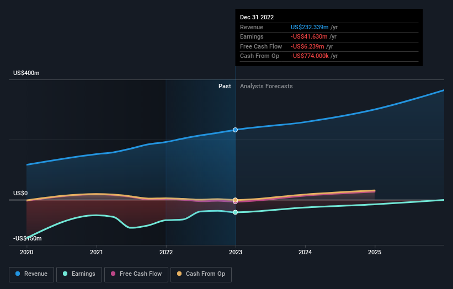The width and height of the screenshot is (453, 289).
Task: Click the orange Cash From Op legend dot
Action: click(179, 274)
